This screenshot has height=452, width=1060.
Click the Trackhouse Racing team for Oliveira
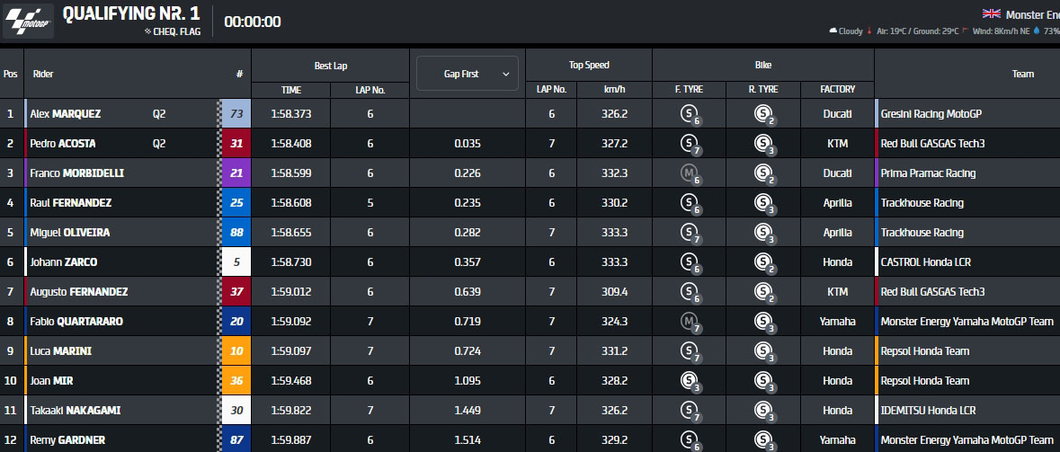point(922,233)
